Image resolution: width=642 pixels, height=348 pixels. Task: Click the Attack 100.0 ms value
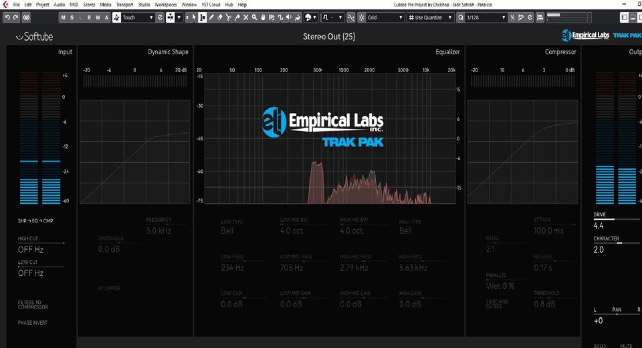point(548,230)
